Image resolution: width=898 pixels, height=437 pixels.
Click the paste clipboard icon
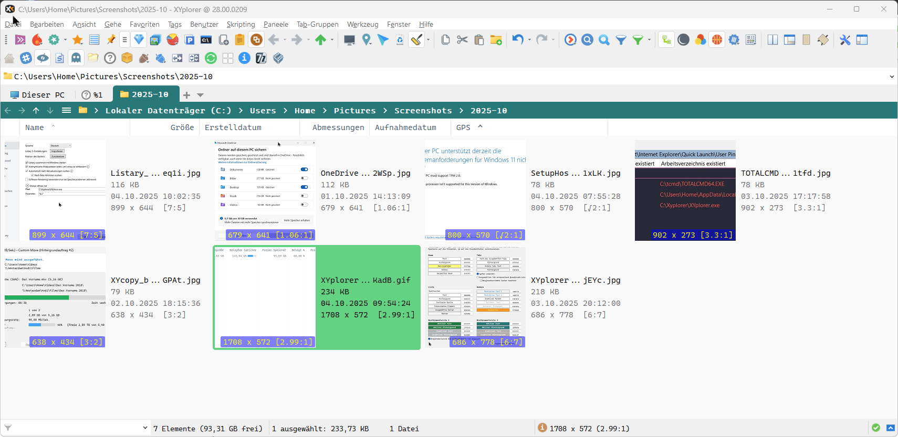[x=479, y=40]
